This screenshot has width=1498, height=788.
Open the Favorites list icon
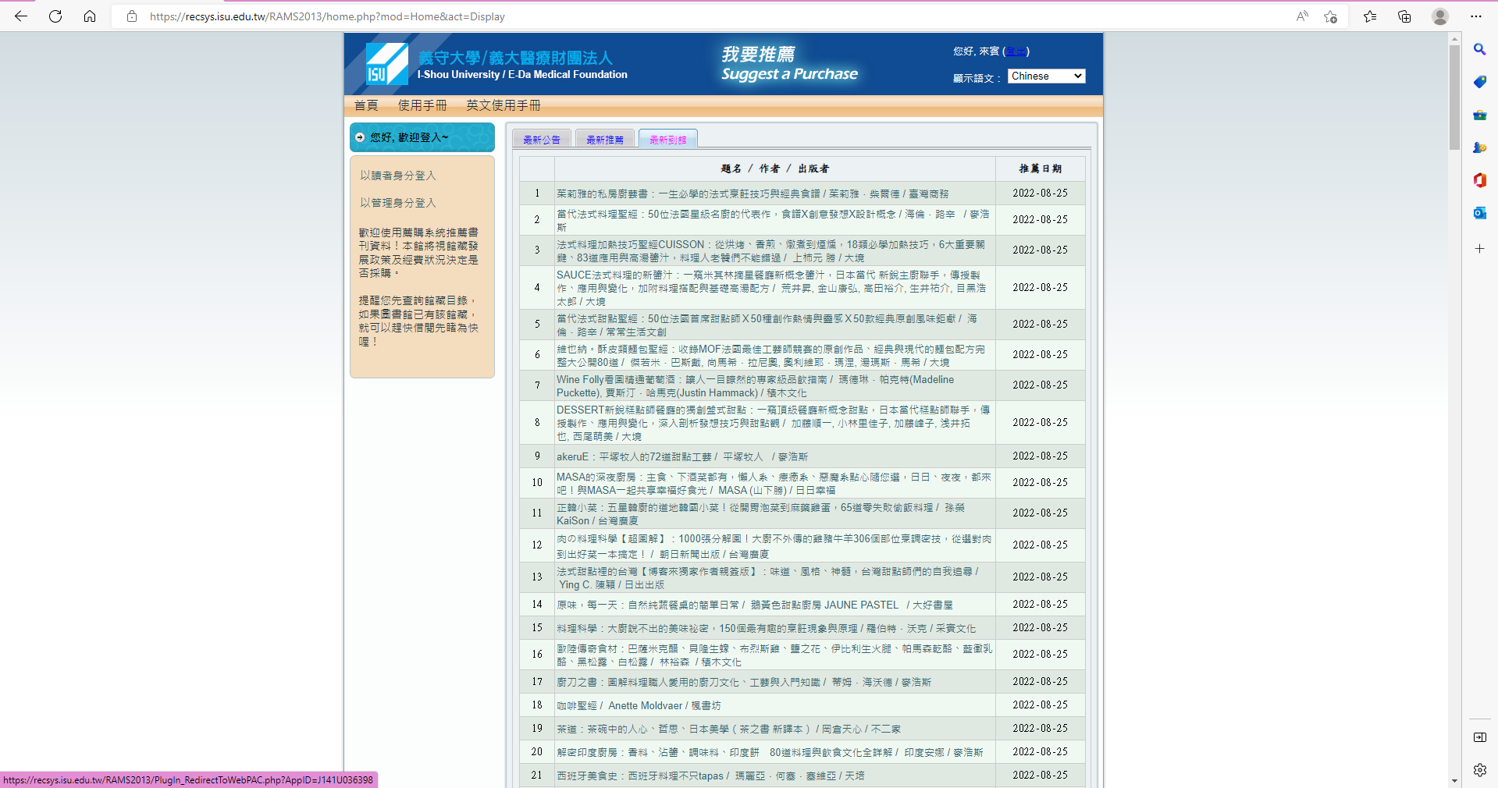[x=1370, y=16]
